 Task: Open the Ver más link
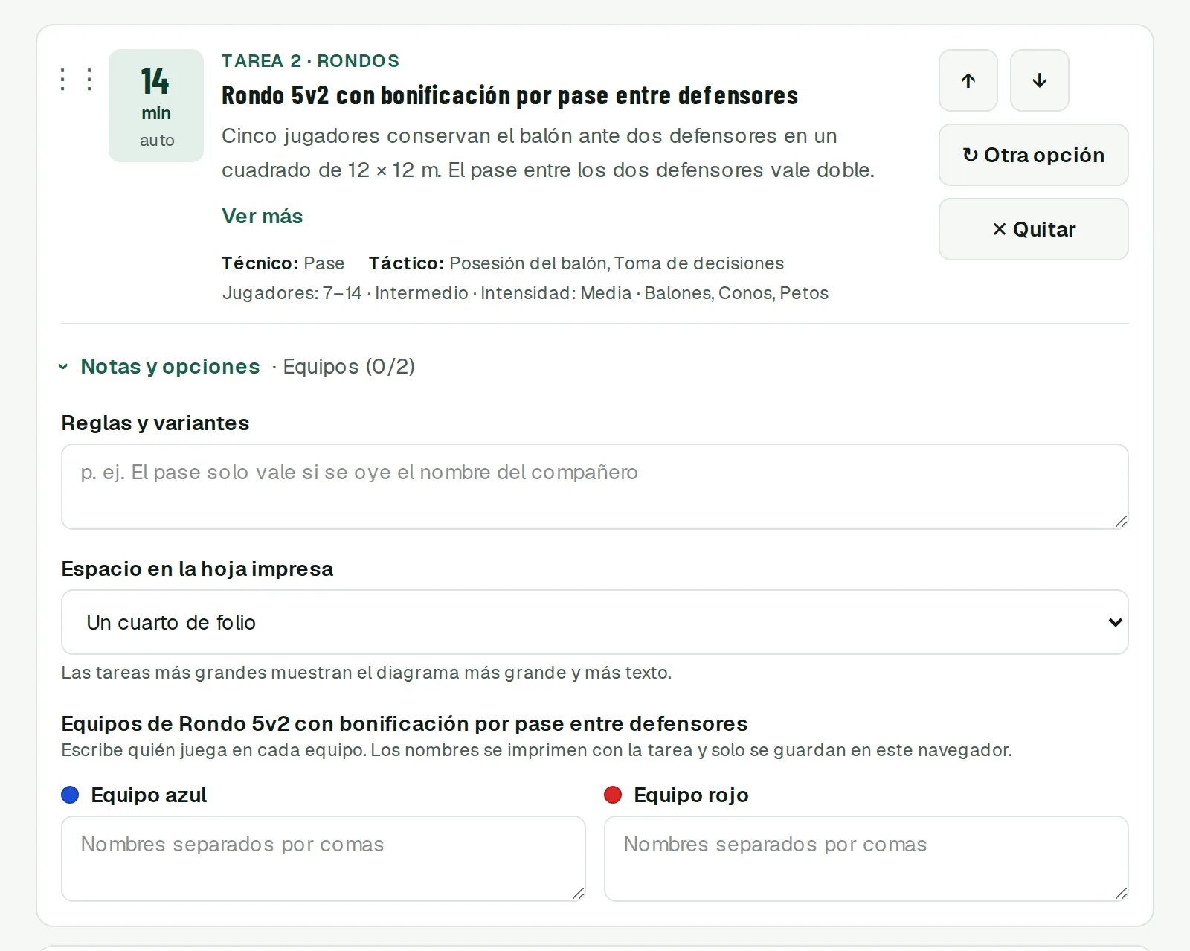coord(262,216)
